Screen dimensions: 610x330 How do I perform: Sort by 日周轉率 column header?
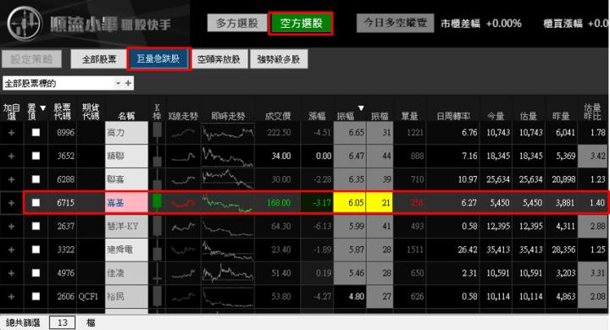point(453,116)
